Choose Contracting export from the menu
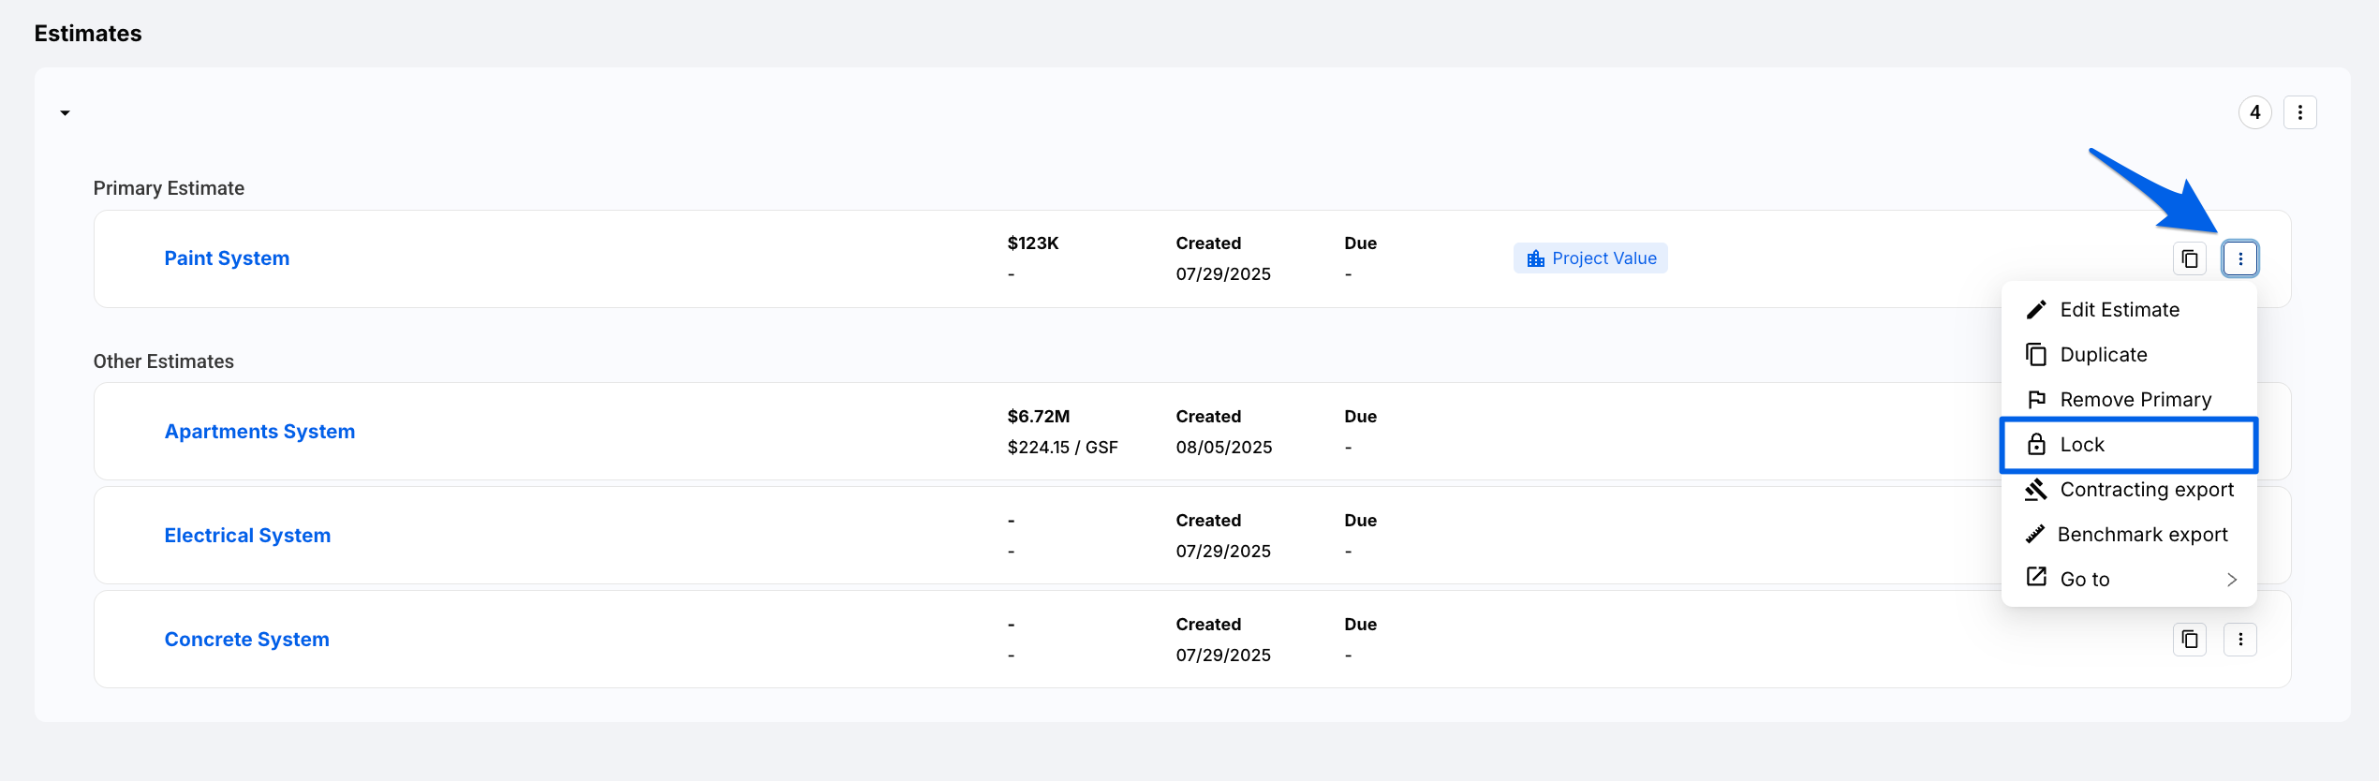 click(2146, 490)
